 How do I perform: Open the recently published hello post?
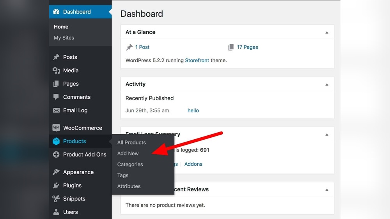[x=193, y=110]
